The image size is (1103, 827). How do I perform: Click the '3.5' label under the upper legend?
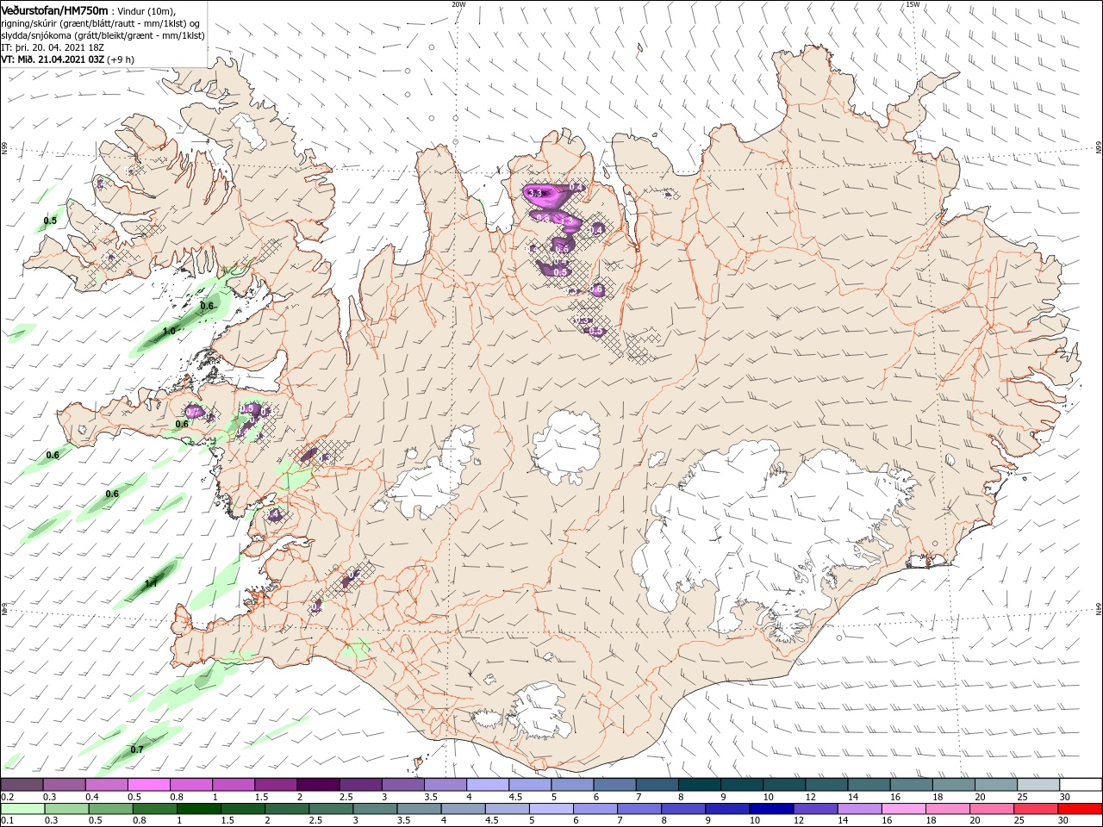[431, 797]
